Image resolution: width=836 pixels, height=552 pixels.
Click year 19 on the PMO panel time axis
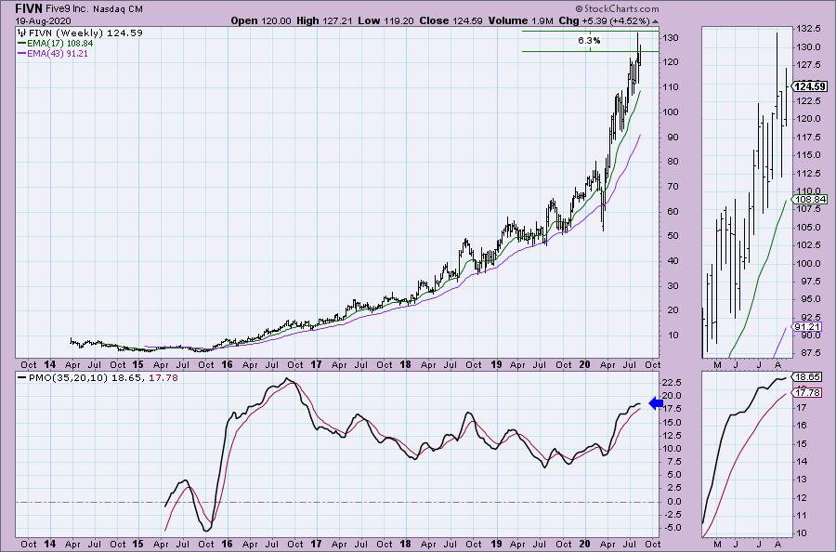(496, 545)
